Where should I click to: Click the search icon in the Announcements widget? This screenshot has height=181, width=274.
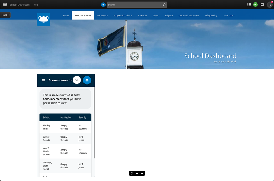[77, 80]
